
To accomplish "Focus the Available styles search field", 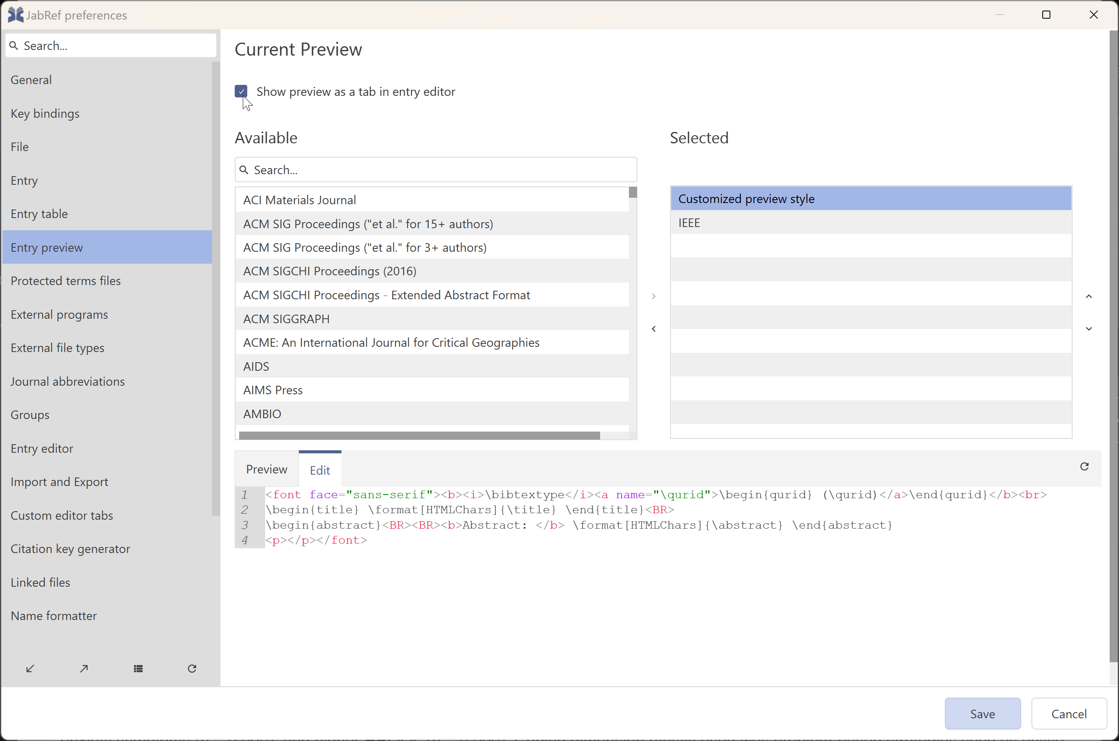I will (x=436, y=170).
